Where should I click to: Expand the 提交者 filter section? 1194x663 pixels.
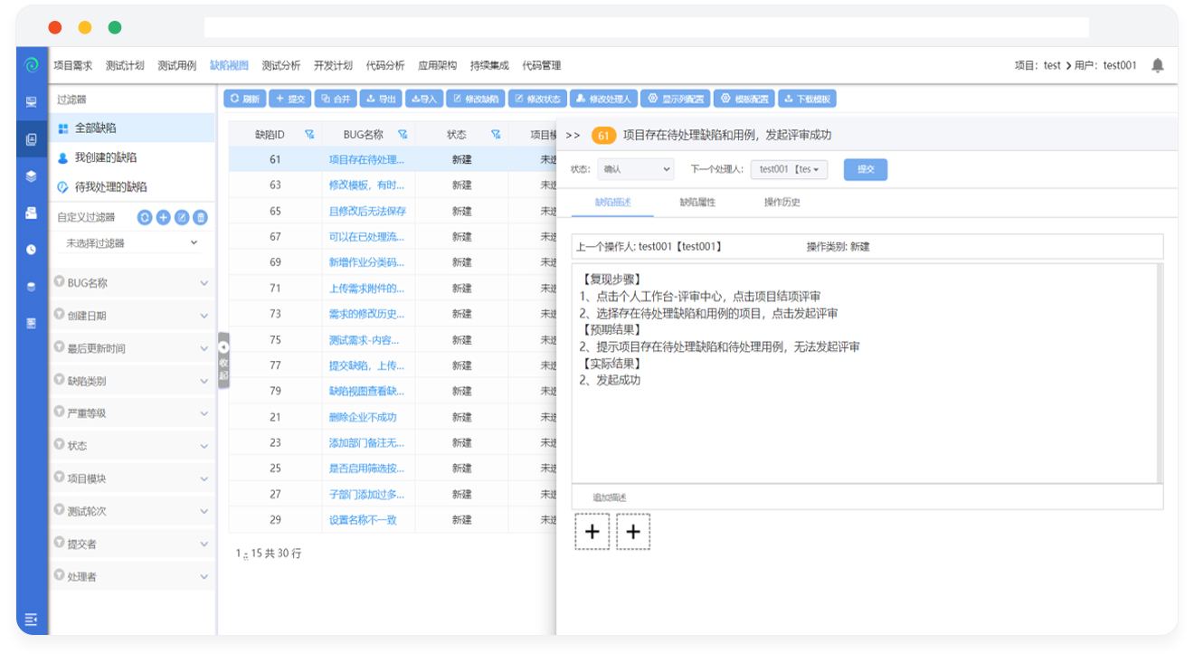point(132,544)
